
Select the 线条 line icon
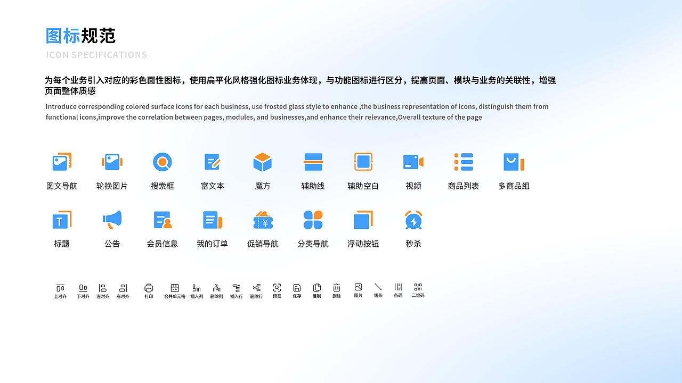[378, 287]
